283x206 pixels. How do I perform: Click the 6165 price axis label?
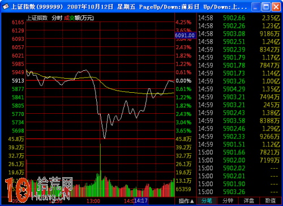18,23
